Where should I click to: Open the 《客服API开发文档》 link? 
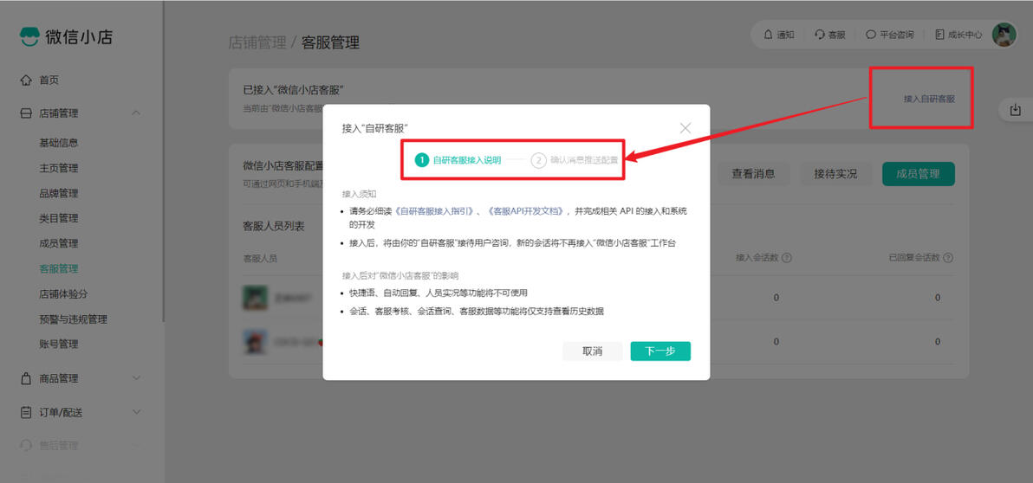pos(525,211)
